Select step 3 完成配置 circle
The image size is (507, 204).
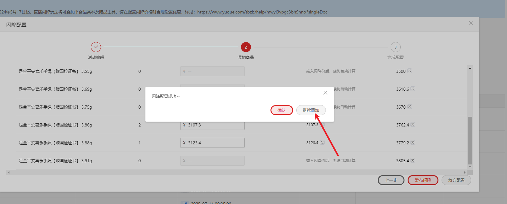(395, 47)
